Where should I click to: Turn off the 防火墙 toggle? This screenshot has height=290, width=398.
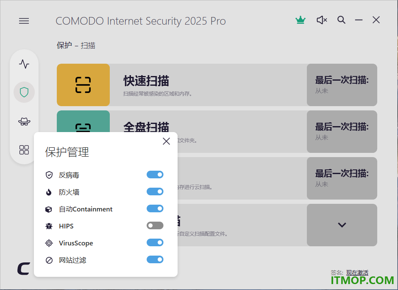155,191
